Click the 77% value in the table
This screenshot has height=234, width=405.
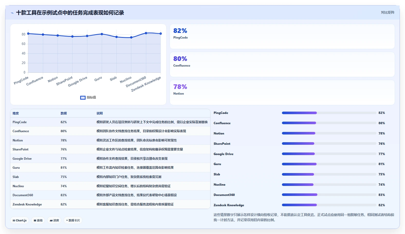[64, 159]
